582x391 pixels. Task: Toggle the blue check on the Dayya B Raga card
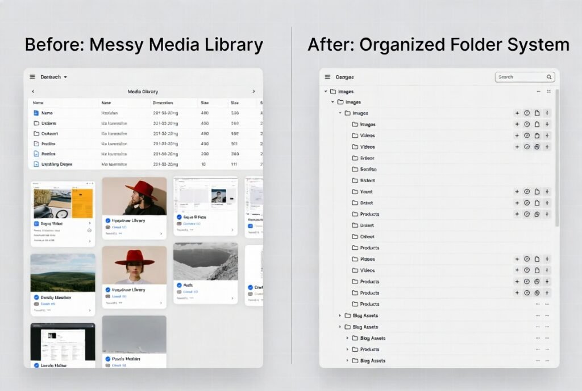point(179,217)
